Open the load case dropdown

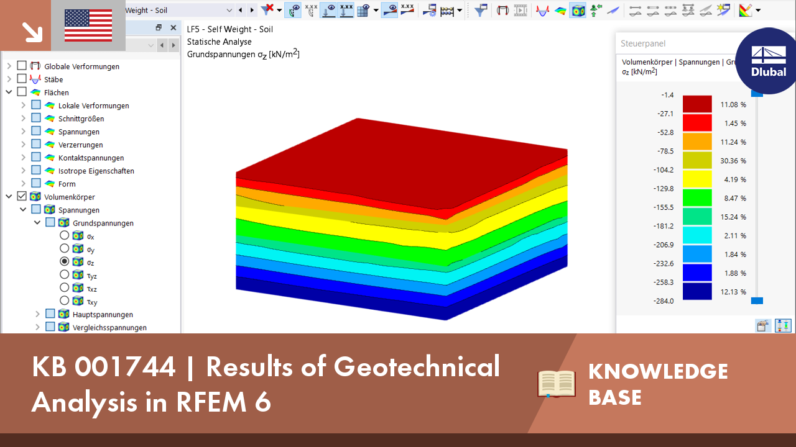pos(229,10)
